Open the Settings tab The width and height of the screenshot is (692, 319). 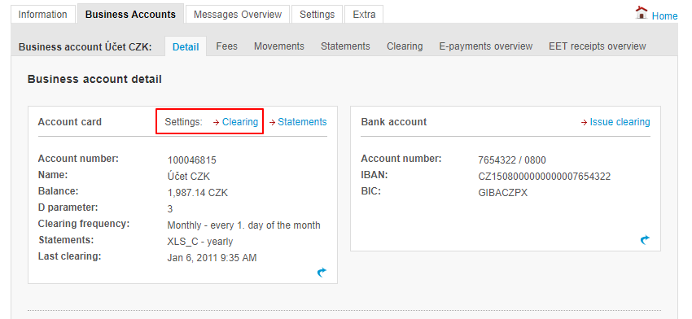(x=317, y=14)
